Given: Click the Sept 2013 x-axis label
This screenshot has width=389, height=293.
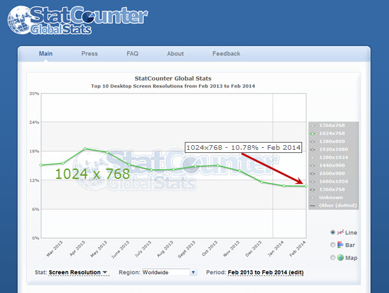Looking at the screenshot, I should [187, 250].
